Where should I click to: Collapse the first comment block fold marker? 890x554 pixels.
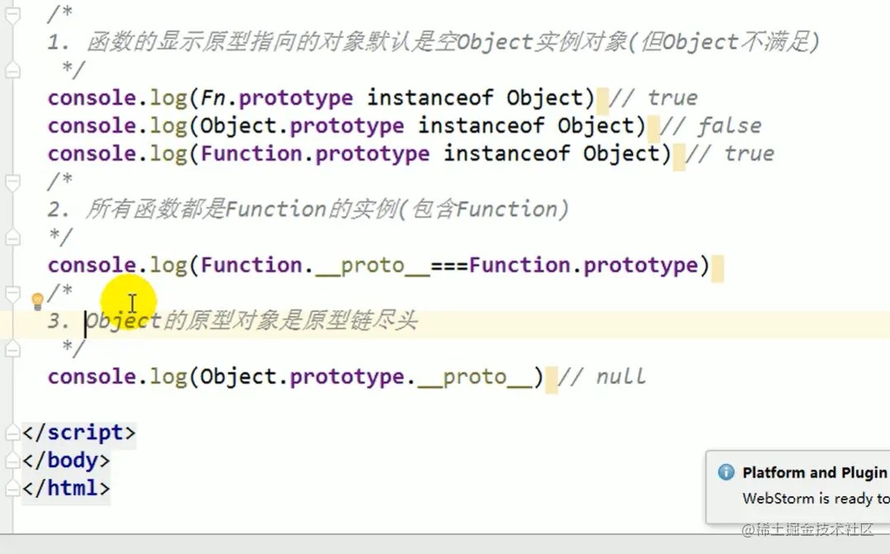[12, 15]
